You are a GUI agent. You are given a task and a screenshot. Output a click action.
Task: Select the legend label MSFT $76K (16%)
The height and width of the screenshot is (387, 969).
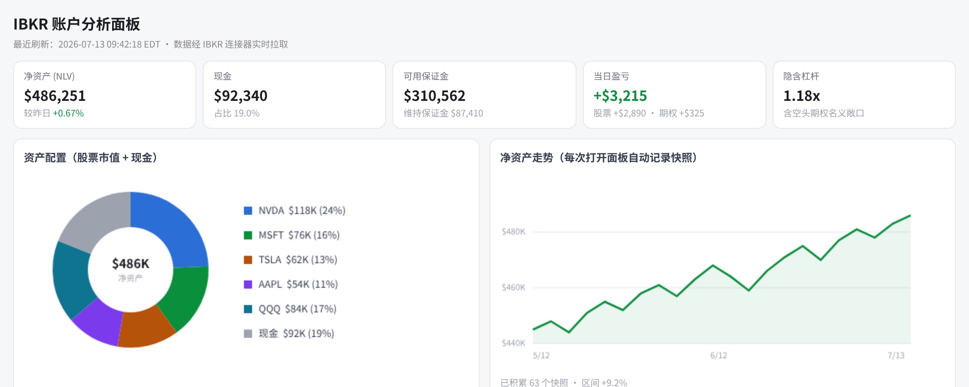pyautogui.click(x=299, y=235)
